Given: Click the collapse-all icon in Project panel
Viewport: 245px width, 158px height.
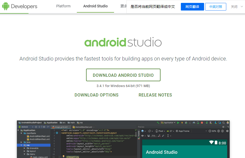Looking at the screenshot, I should point(39,127).
